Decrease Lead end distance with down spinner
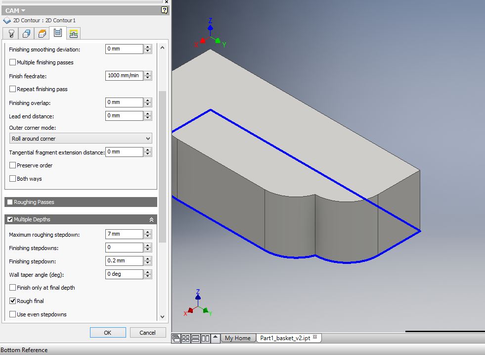The image size is (485, 355). tap(148, 118)
